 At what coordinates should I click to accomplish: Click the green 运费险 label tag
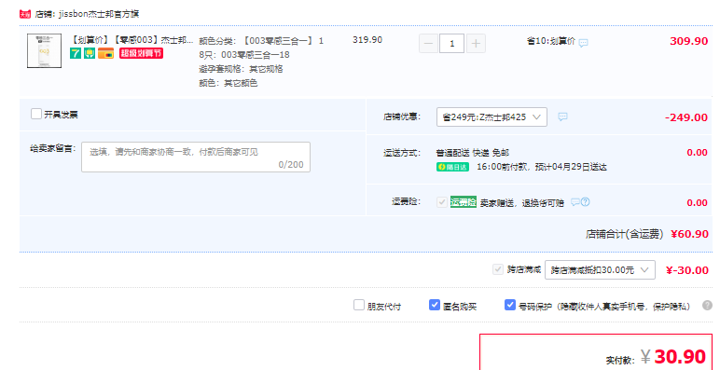click(464, 202)
